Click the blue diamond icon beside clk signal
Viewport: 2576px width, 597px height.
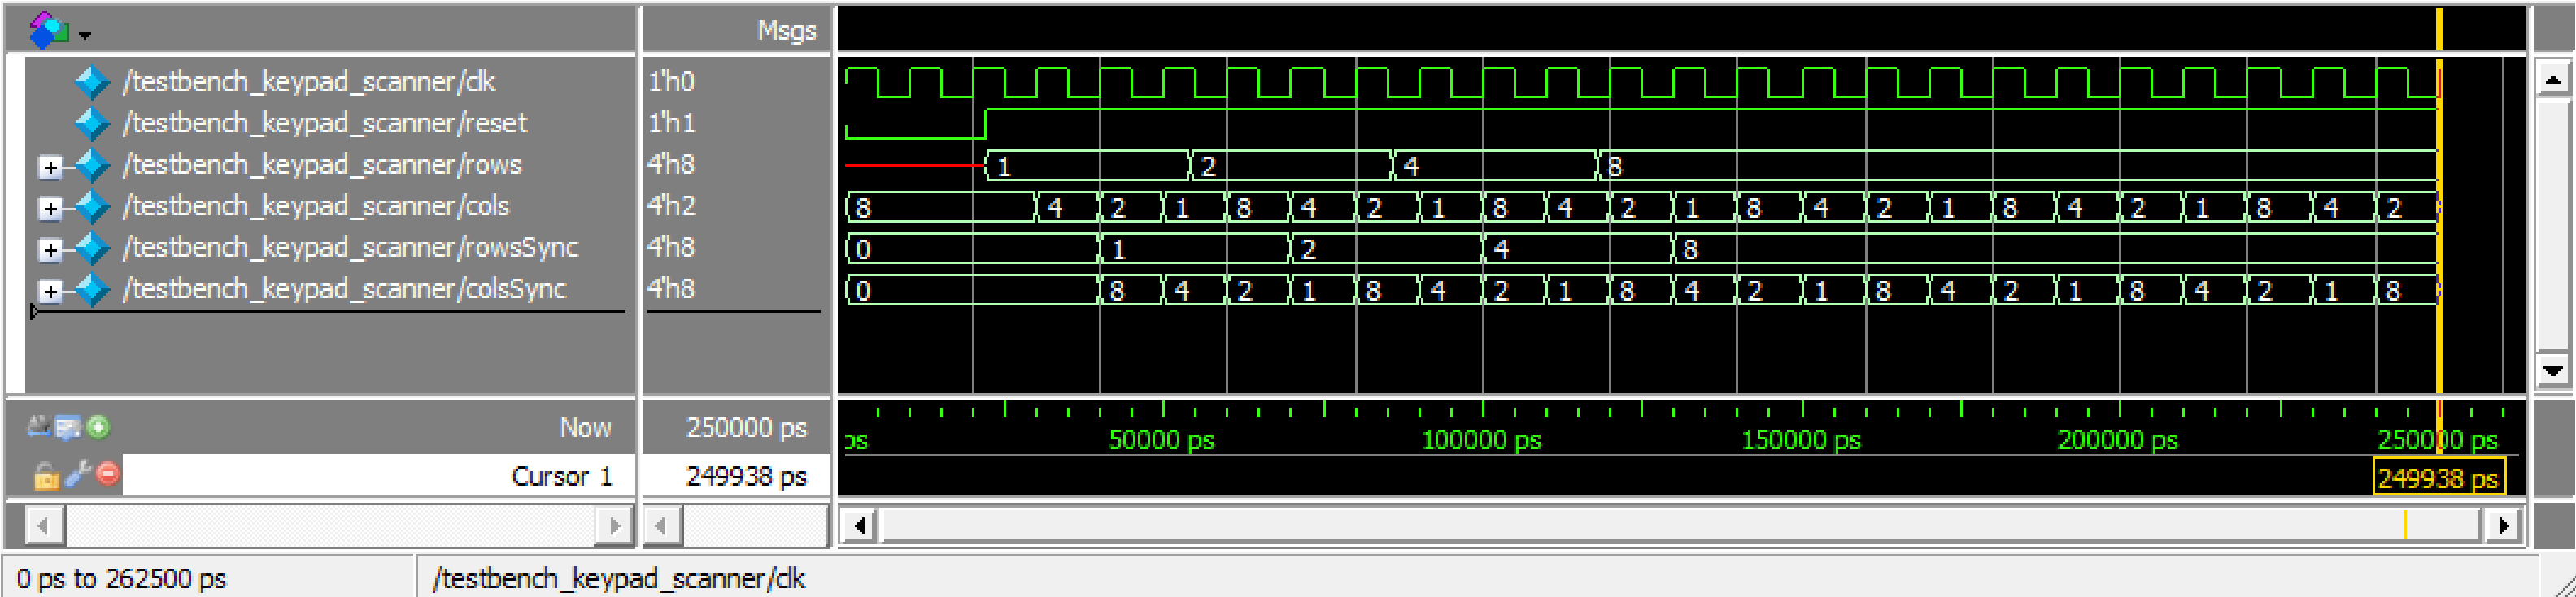click(x=92, y=82)
